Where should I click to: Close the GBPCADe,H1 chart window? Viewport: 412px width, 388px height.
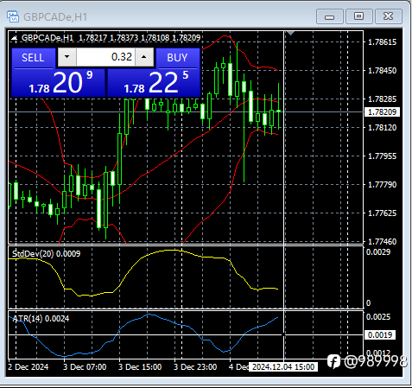pos(389,16)
